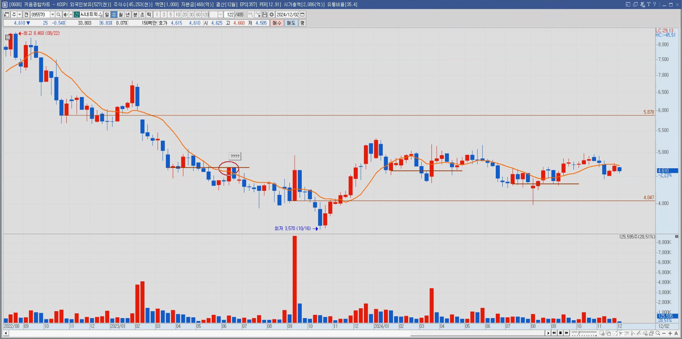
Task: Zoom out chart with minus icon
Action: click(664, 333)
